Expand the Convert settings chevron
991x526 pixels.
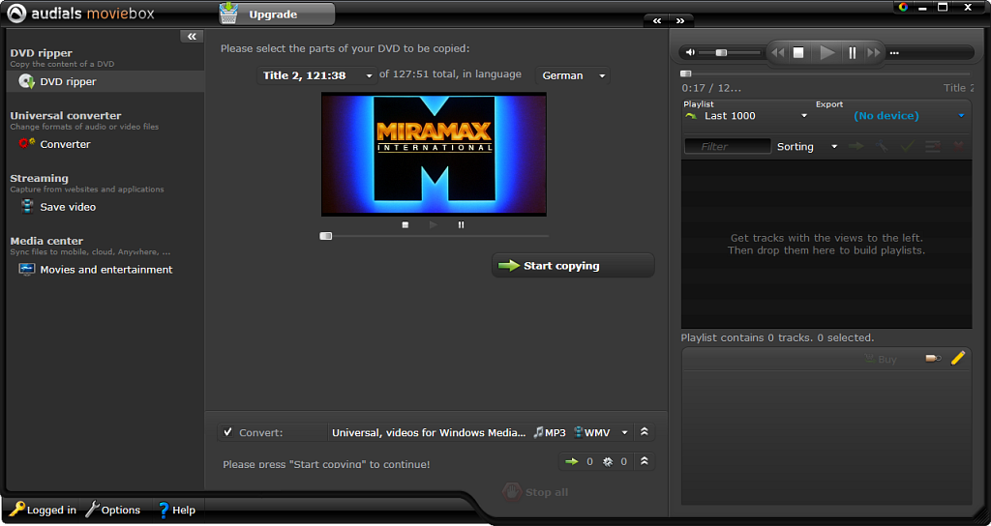tap(644, 432)
